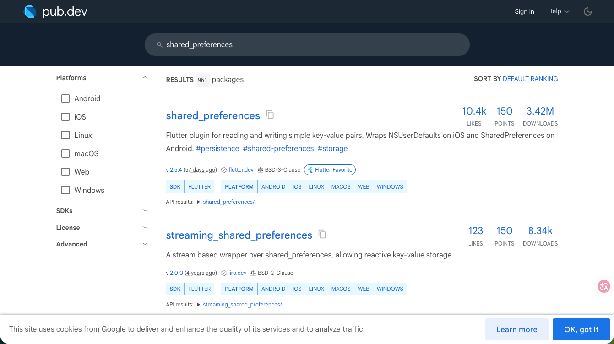Click the search magnifier icon
This screenshot has height=344, width=614.
(159, 45)
